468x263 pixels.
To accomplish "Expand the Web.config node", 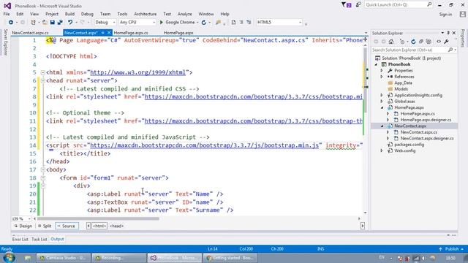I will click(x=382, y=151).
